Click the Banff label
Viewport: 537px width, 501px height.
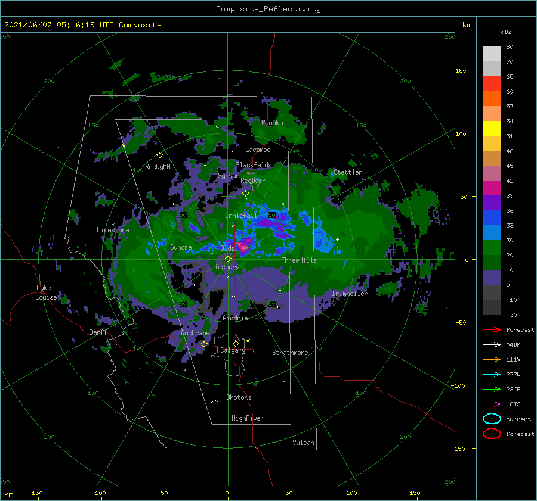pyautogui.click(x=98, y=332)
